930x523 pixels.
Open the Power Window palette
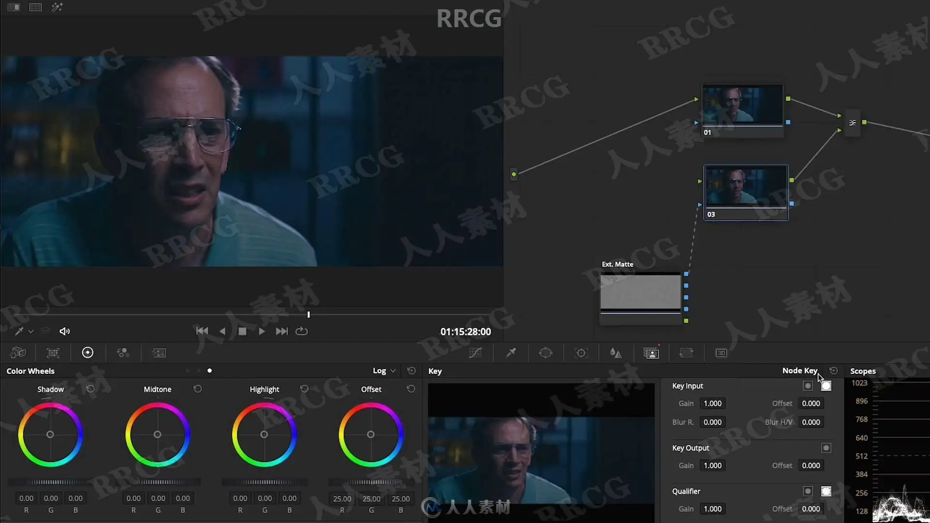pos(546,353)
